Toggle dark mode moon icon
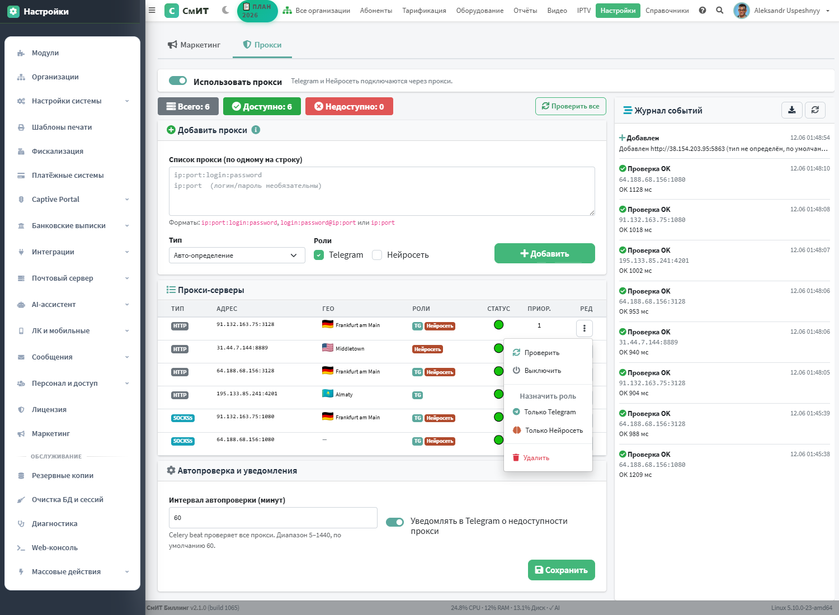This screenshot has width=839, height=615. click(x=225, y=10)
